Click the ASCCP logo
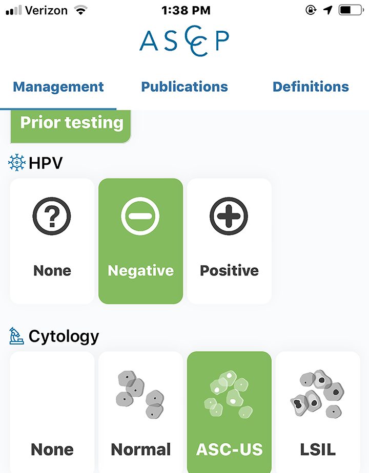The image size is (369, 473). pos(184,41)
